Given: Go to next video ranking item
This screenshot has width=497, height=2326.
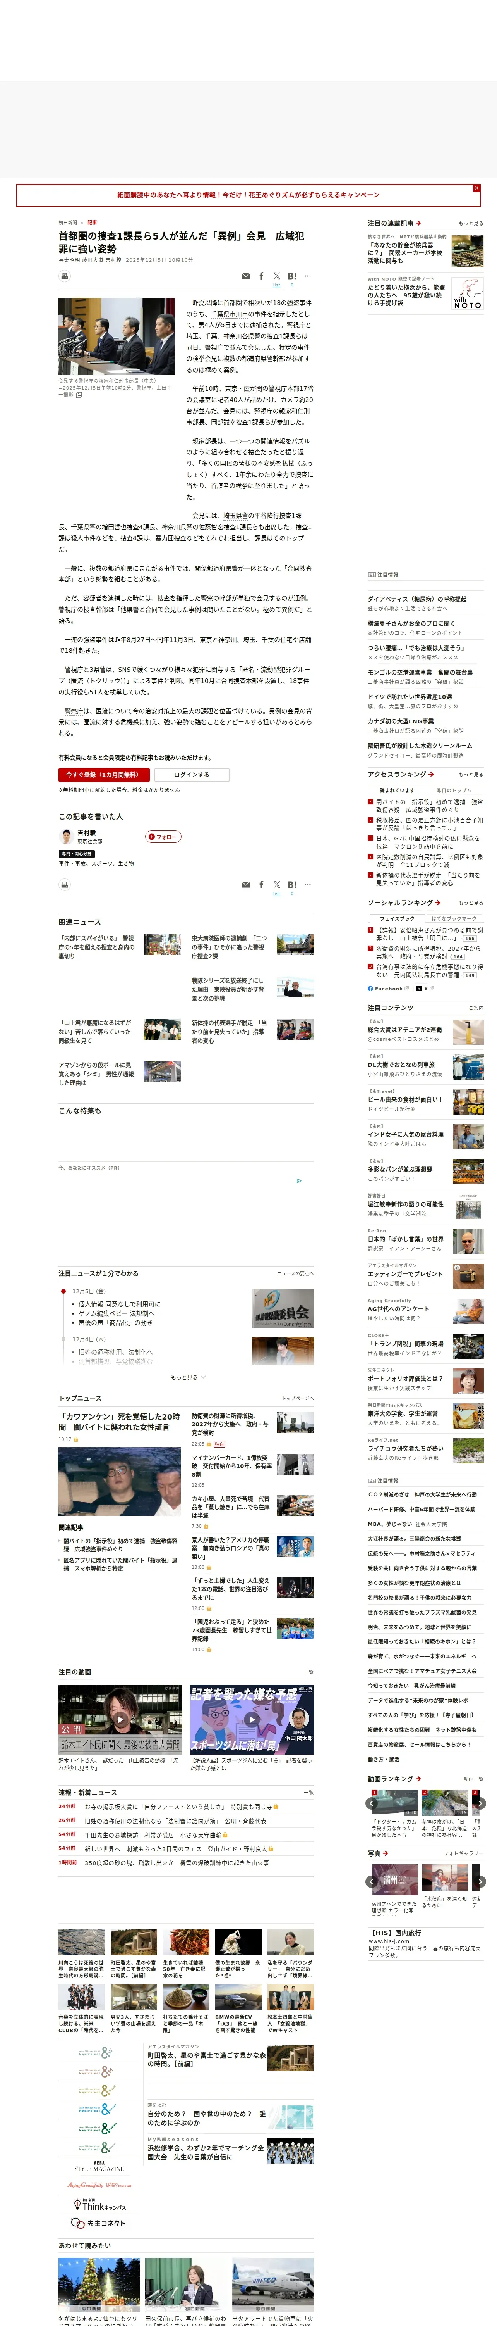Looking at the screenshot, I should click(x=480, y=1803).
